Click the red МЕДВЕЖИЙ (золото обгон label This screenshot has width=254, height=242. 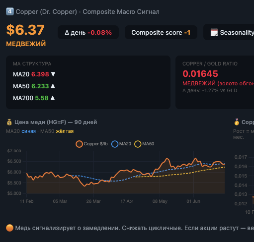click(x=218, y=83)
